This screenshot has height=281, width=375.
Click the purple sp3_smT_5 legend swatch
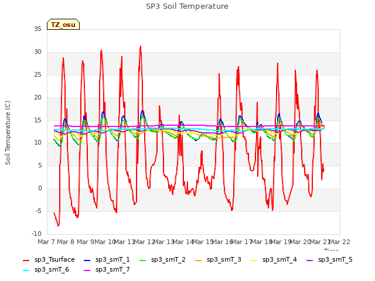point(310,260)
